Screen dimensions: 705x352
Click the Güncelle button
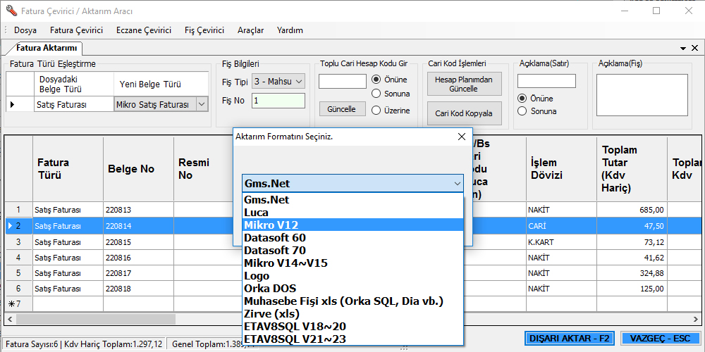coord(341,109)
